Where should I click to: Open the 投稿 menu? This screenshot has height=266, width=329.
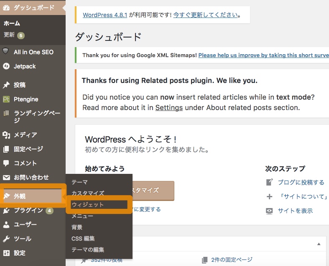33,85
